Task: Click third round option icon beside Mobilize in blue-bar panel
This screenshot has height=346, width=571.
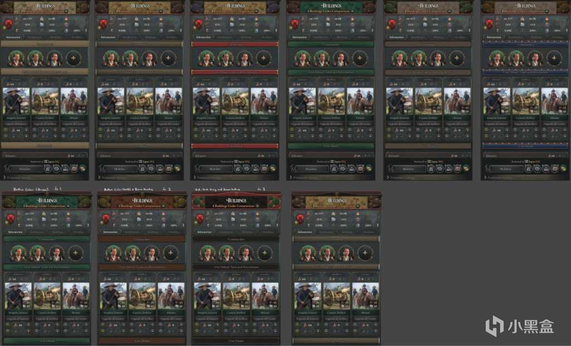Action: tap(546, 168)
